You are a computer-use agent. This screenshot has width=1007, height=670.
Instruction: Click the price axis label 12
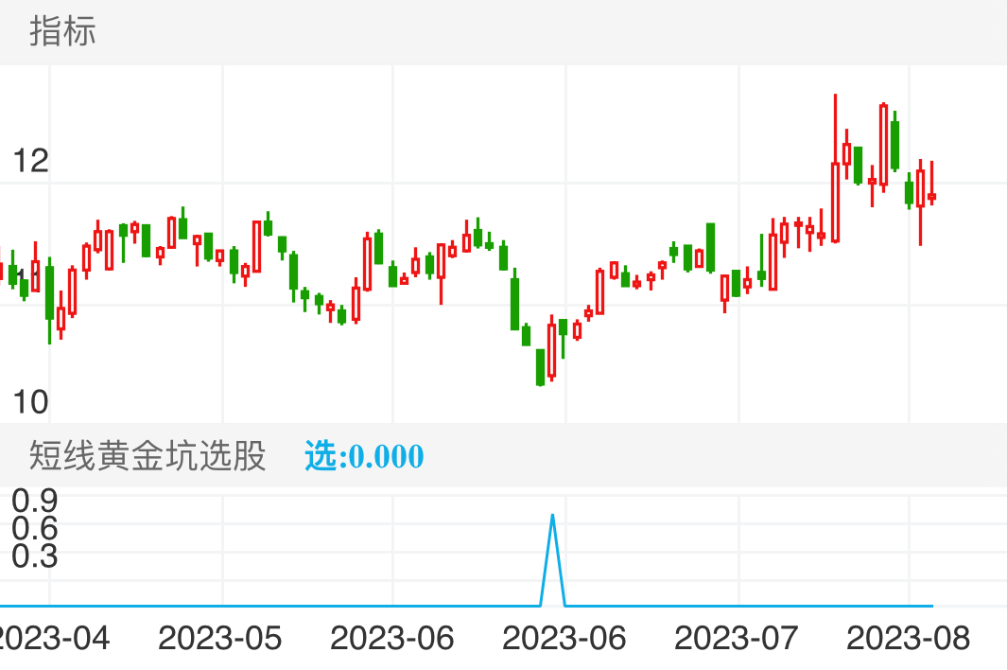click(x=30, y=161)
